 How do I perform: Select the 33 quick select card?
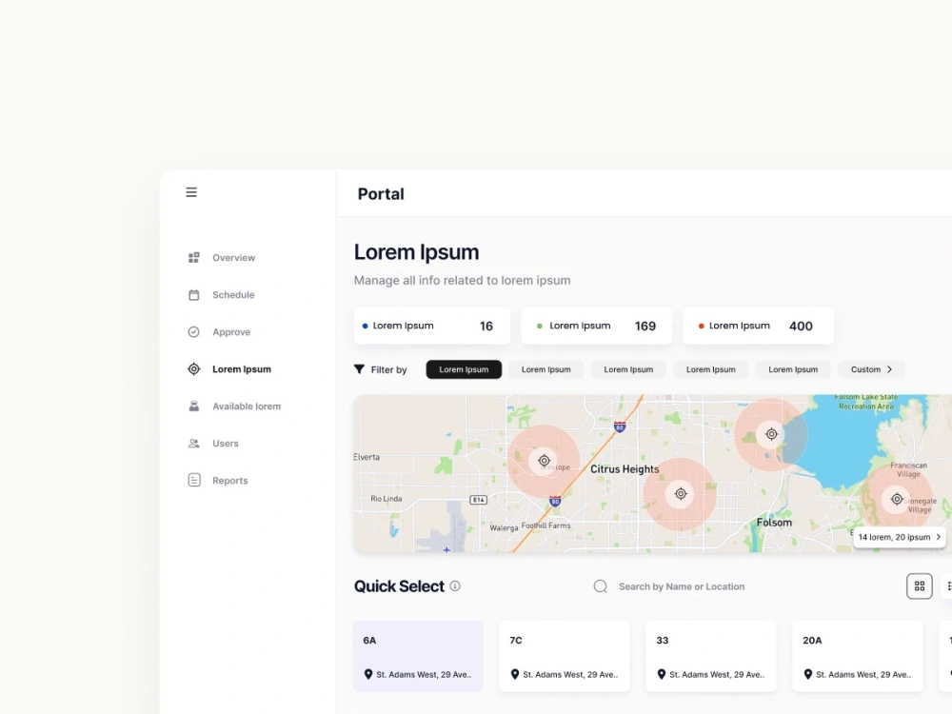[711, 656]
